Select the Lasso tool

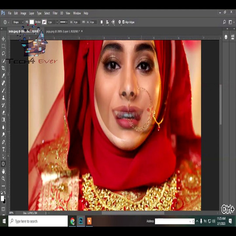coord(3,53)
